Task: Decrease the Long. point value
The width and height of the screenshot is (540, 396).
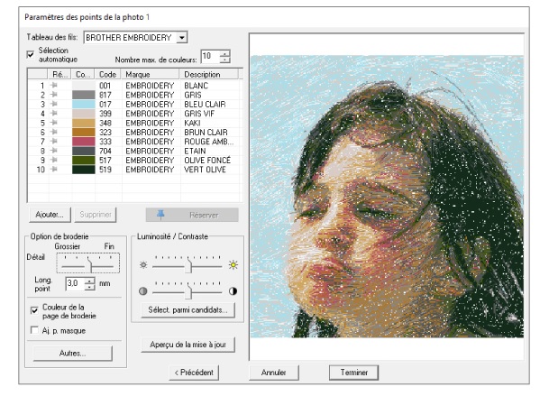Action: (89, 287)
